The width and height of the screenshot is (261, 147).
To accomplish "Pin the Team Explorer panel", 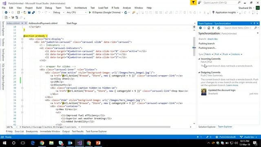I will (x=254, y=24).
